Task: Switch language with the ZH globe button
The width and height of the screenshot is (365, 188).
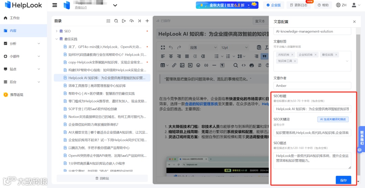Action: pyautogui.click(x=341, y=5)
